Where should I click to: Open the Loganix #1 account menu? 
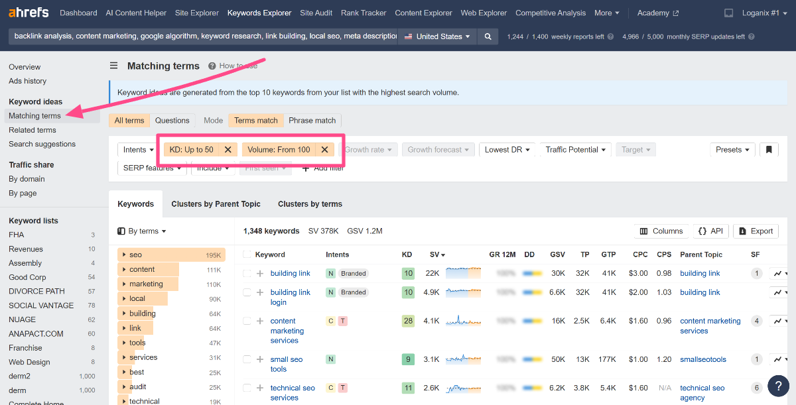pyautogui.click(x=763, y=13)
